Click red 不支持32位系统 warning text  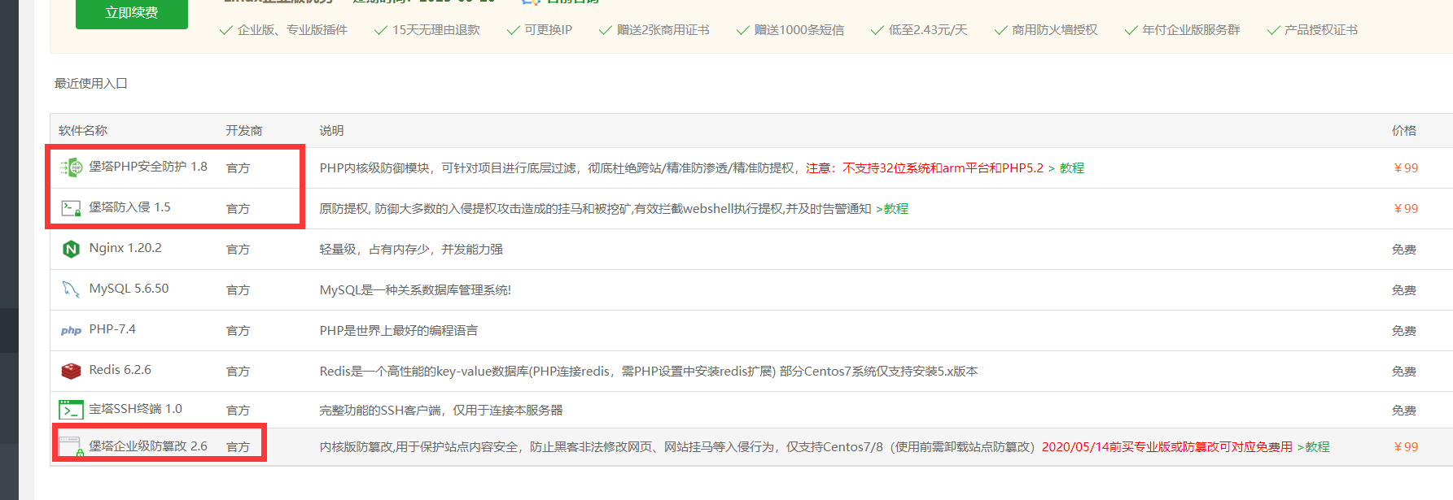click(x=925, y=168)
